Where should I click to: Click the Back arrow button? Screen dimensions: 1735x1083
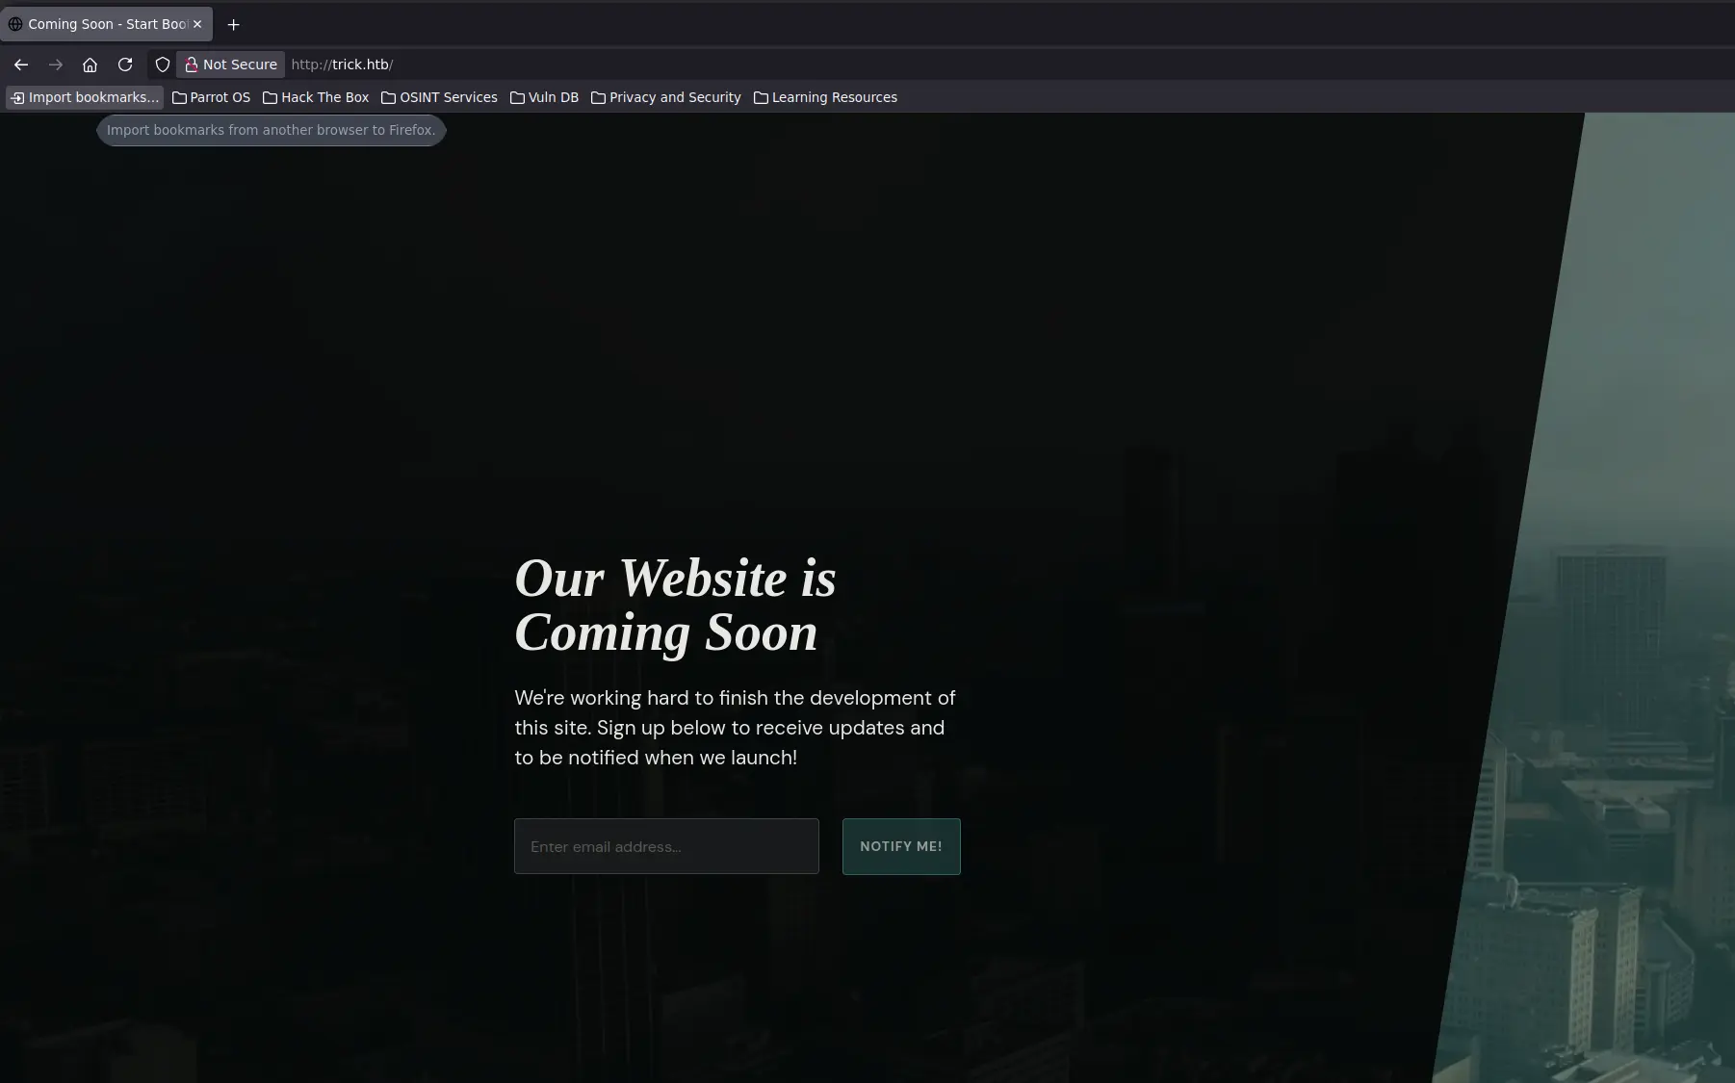pyautogui.click(x=21, y=64)
